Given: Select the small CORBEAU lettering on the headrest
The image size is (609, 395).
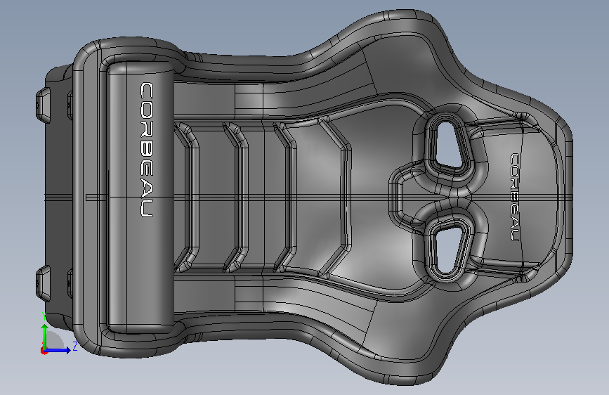Looking at the screenshot, I should (515, 197).
